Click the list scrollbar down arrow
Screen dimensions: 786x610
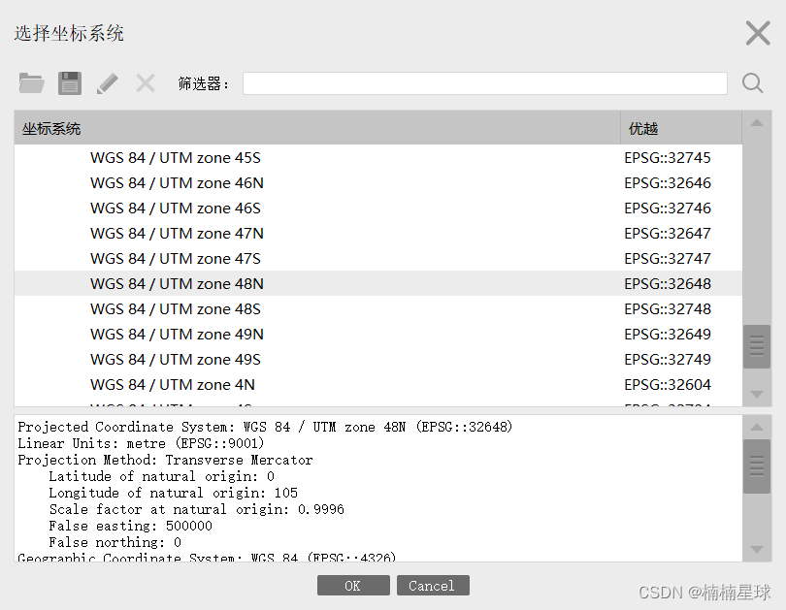tap(757, 393)
